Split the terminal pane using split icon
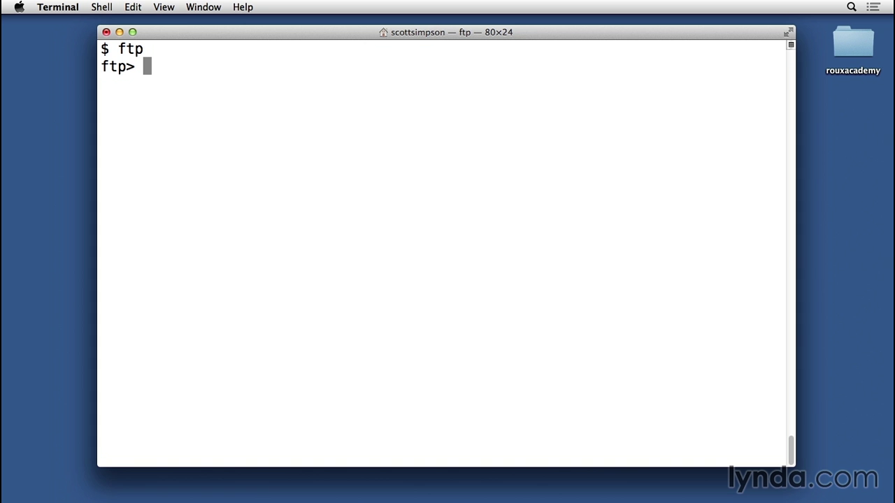 tap(791, 45)
